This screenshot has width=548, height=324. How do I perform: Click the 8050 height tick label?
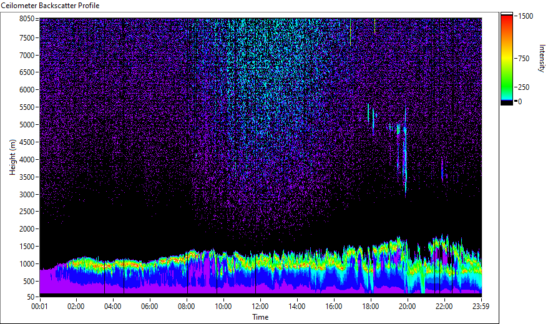[27, 19]
